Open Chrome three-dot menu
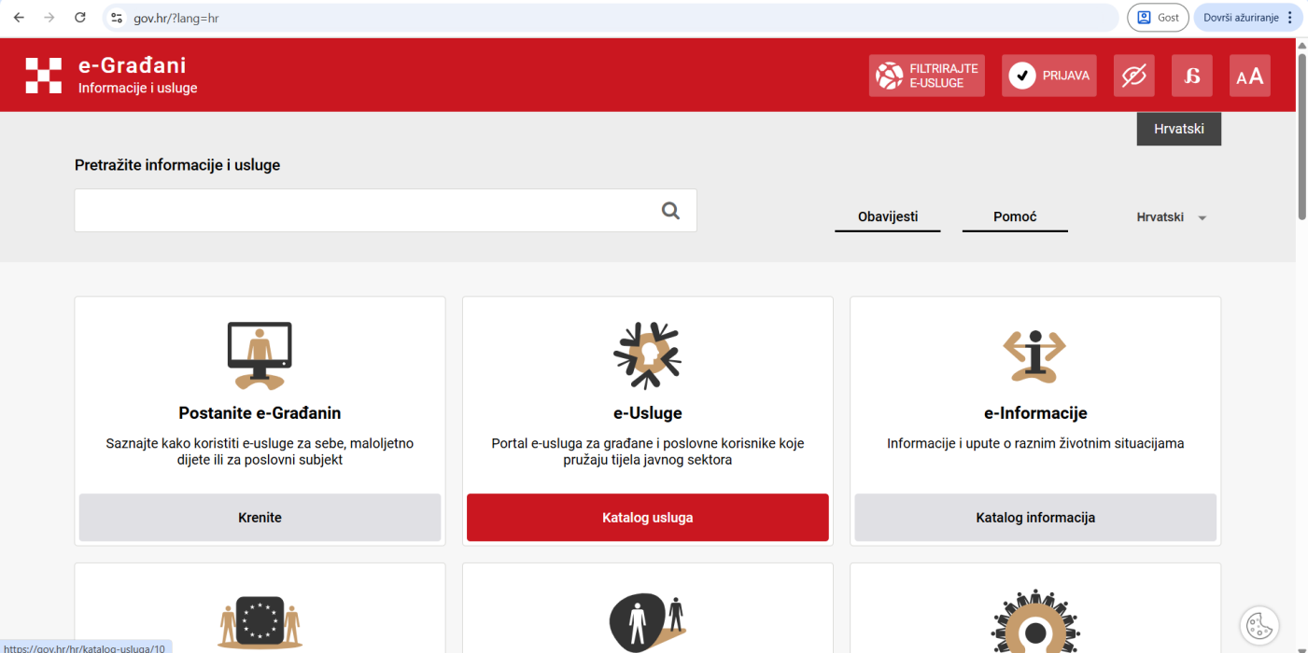Image resolution: width=1308 pixels, height=653 pixels. 1291,18
